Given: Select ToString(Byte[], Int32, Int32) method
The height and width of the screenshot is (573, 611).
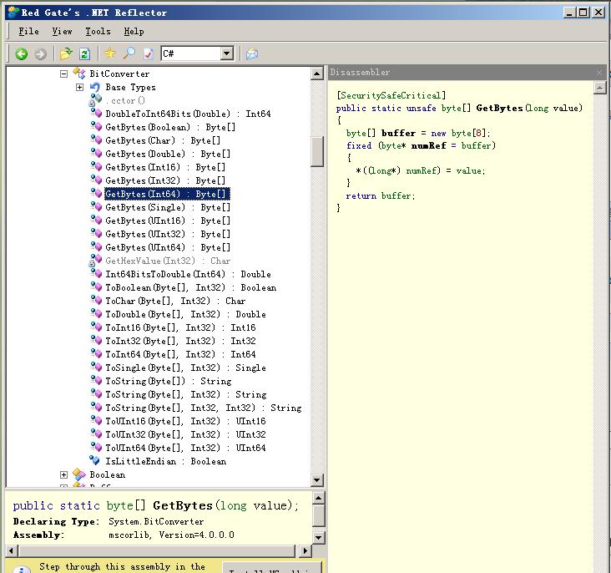Looking at the screenshot, I should pos(204,408).
